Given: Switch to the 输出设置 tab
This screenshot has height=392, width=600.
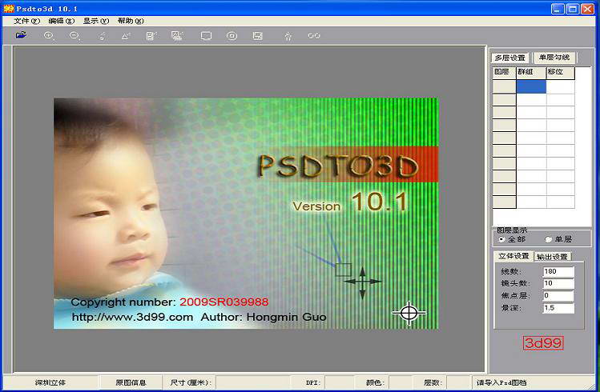Looking at the screenshot, I should tap(552, 256).
